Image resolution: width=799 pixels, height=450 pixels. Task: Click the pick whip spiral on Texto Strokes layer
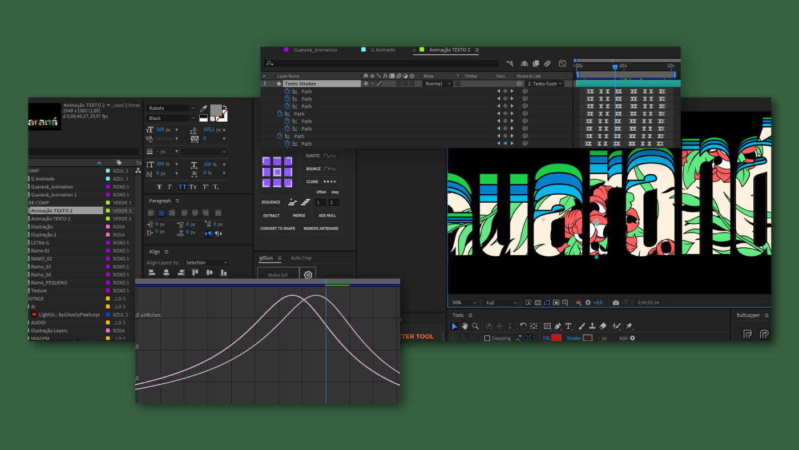(x=519, y=83)
